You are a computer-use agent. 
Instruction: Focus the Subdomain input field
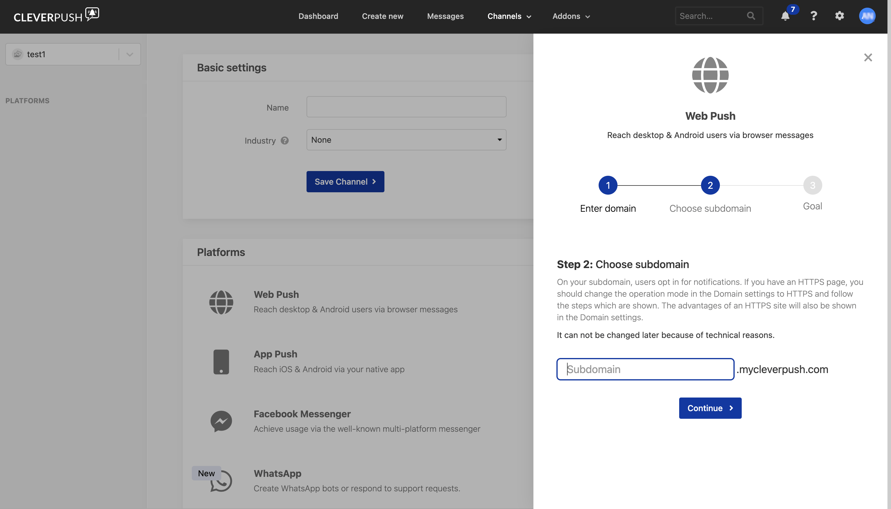pyautogui.click(x=645, y=369)
